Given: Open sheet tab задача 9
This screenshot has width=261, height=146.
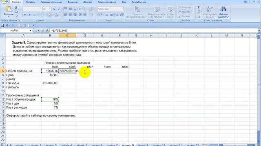Looking at the screenshot, I should tap(143, 145).
